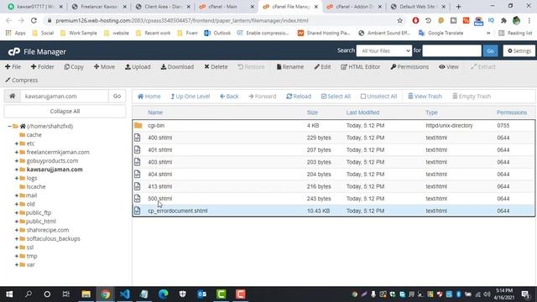Click Collapse All in tree panel

pyautogui.click(x=65, y=112)
